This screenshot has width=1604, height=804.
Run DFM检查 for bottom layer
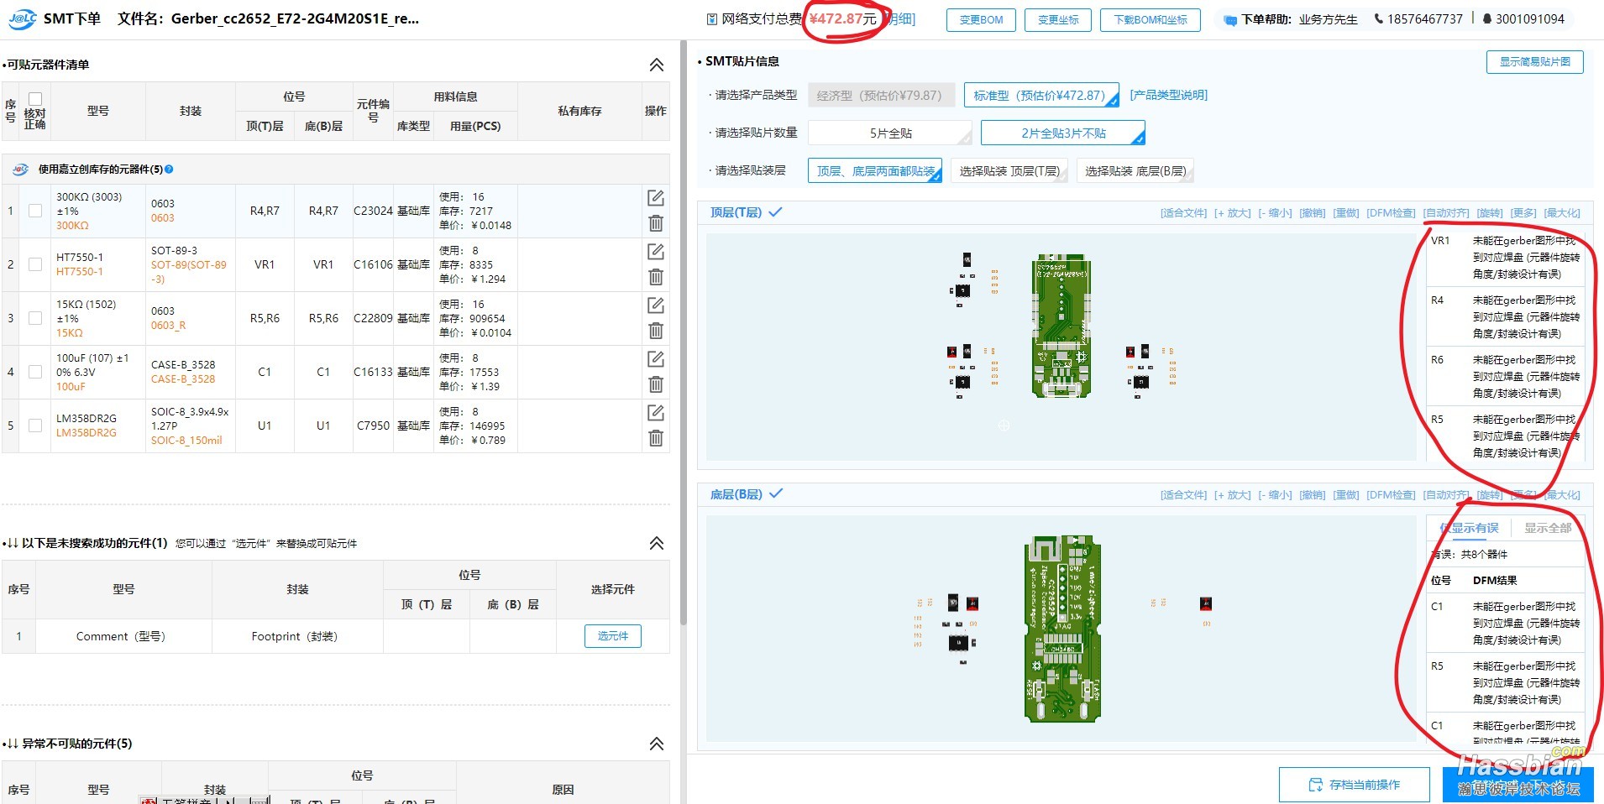pyautogui.click(x=1391, y=495)
